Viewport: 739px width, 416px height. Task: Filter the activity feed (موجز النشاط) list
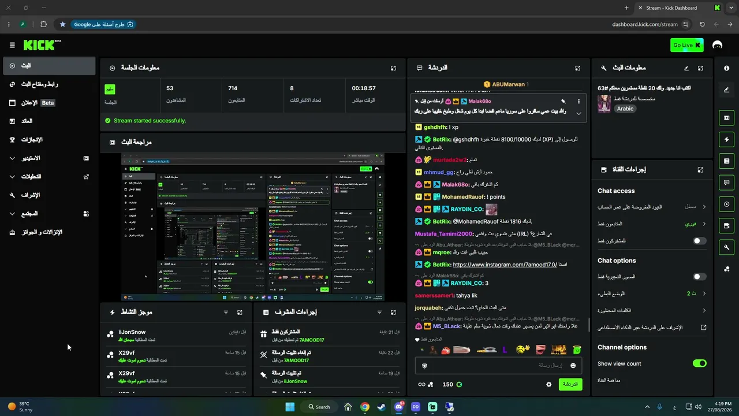(x=226, y=313)
